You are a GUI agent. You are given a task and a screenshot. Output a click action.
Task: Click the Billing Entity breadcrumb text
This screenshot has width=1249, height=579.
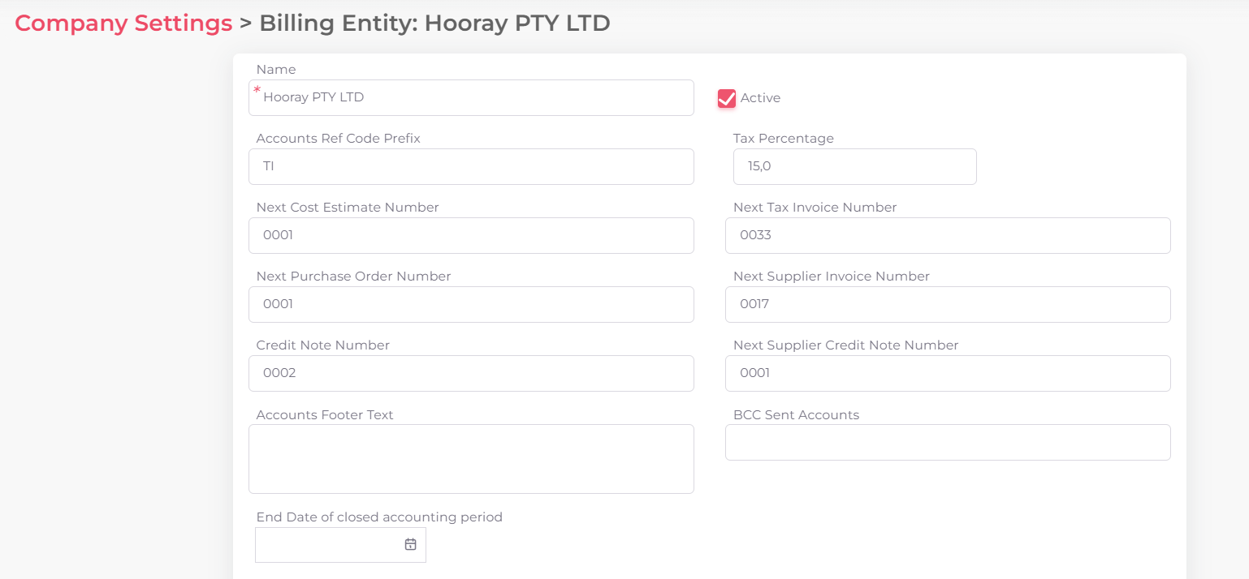click(x=434, y=23)
